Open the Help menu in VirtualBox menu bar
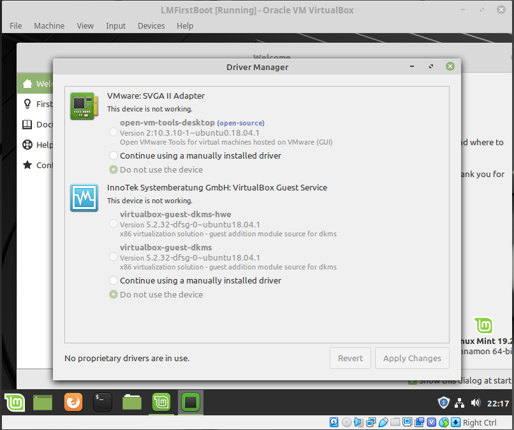This screenshot has width=514, height=430. (185, 25)
